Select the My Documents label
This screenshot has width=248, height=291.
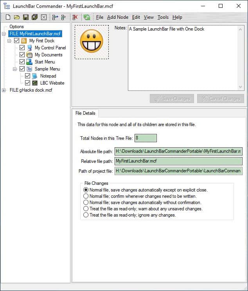[49, 55]
